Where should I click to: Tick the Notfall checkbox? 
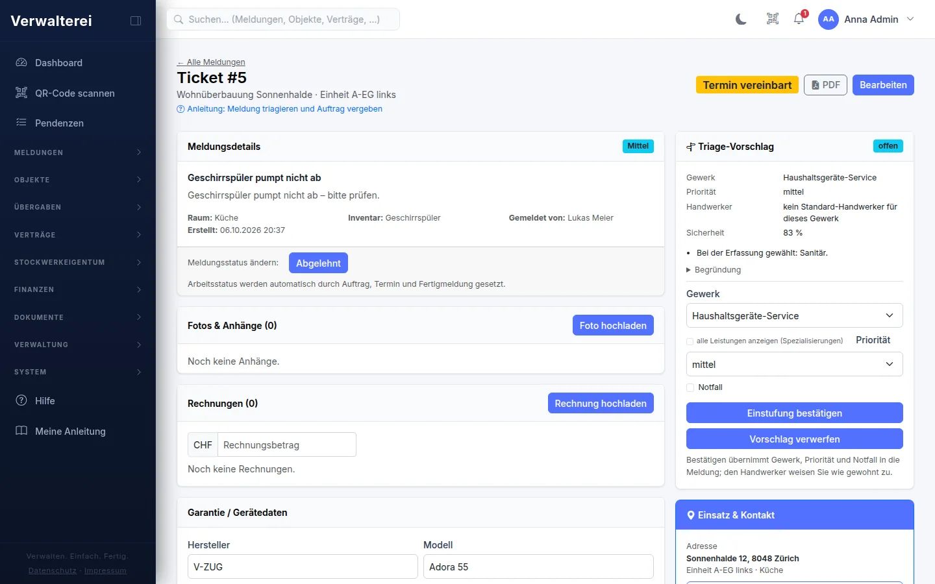(x=690, y=387)
